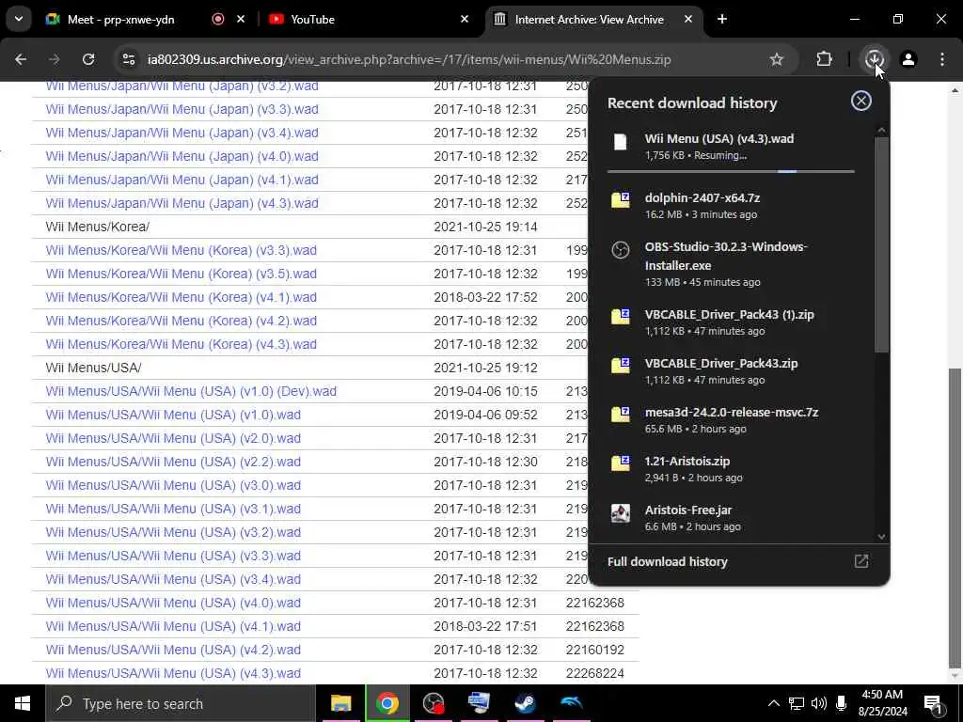Click the Wii Menus/Korea/ folder row text
This screenshot has height=722, width=963.
coord(97,227)
